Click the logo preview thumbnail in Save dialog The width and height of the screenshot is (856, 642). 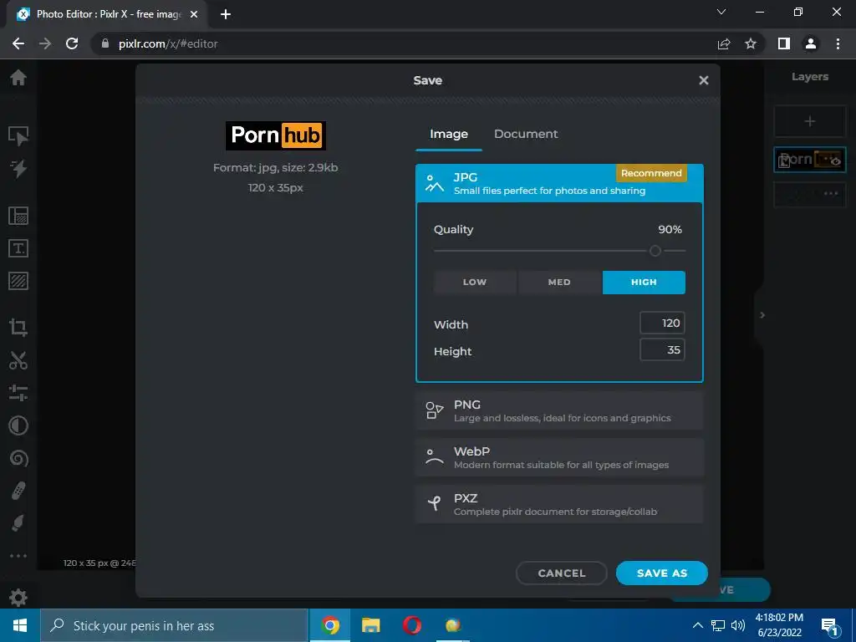pos(276,135)
